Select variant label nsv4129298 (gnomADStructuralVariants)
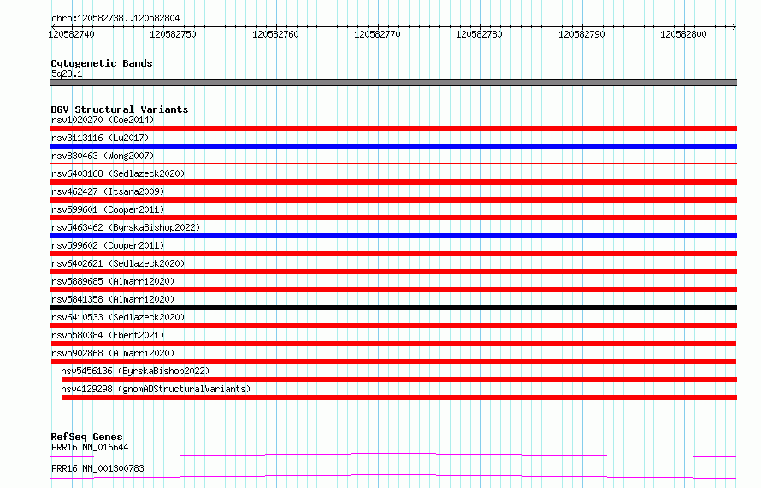761x488 pixels. pos(156,389)
